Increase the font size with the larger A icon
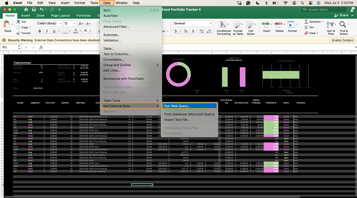Viewport: 357px width, 198px height. click(81, 24)
